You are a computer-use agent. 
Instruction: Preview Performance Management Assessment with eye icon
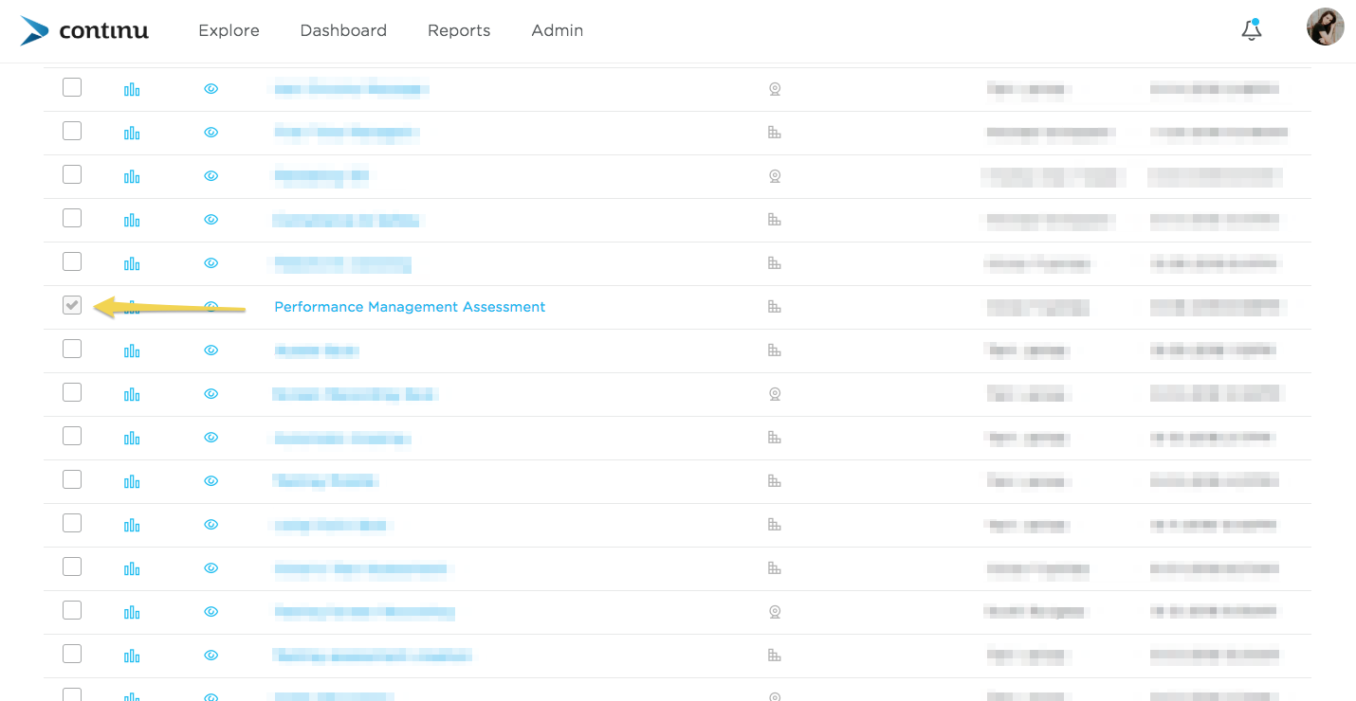[x=211, y=307]
